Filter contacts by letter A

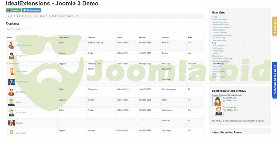click(x=9, y=16)
